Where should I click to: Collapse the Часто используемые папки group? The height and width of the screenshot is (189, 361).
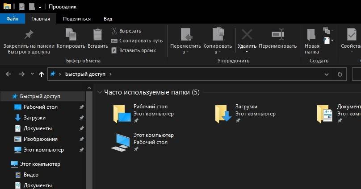tap(100, 92)
